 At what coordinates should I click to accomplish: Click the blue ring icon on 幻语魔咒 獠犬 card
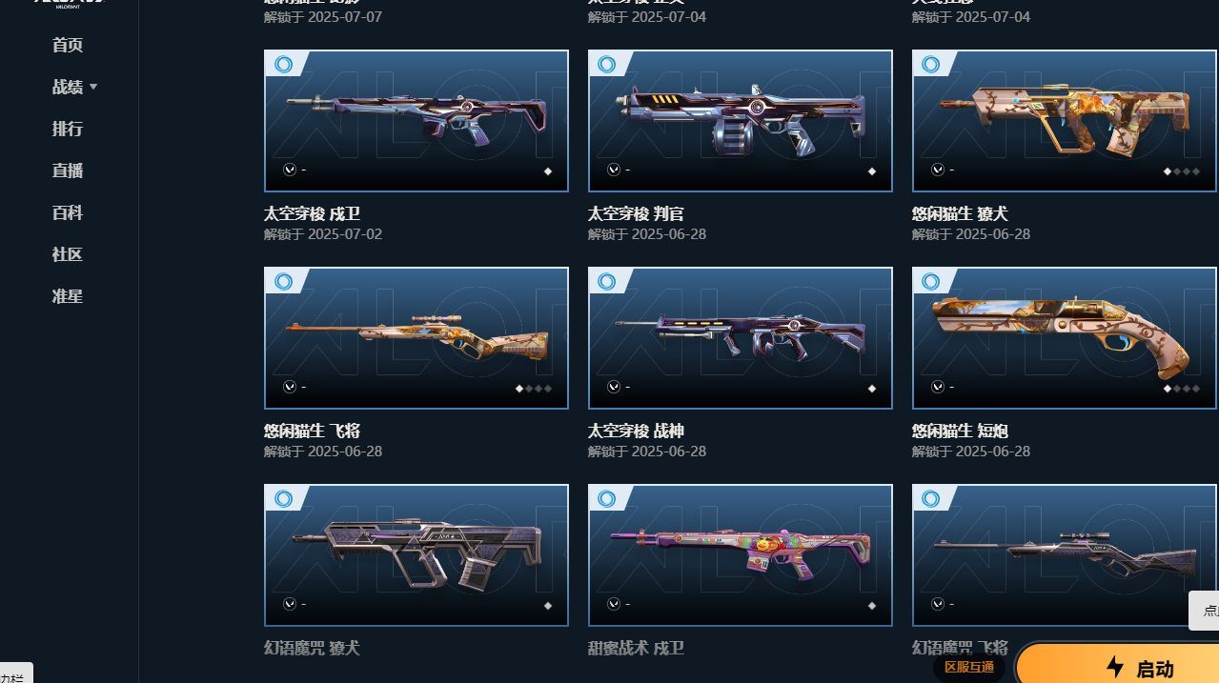pos(283,499)
